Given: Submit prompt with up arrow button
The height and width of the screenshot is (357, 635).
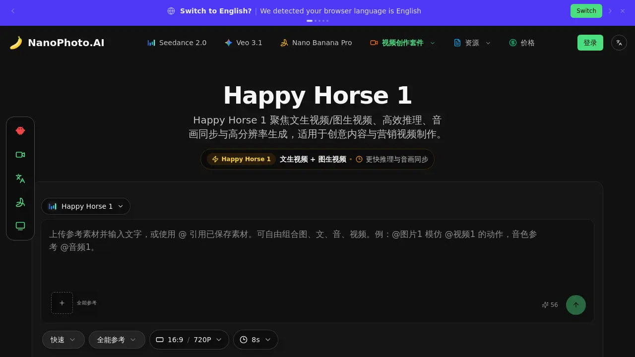Looking at the screenshot, I should (576, 305).
